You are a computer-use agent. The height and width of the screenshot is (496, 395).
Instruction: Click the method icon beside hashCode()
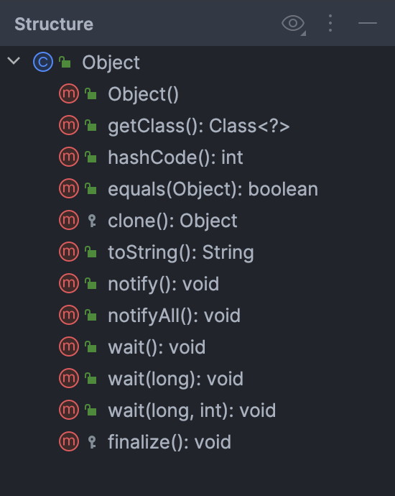coord(69,157)
